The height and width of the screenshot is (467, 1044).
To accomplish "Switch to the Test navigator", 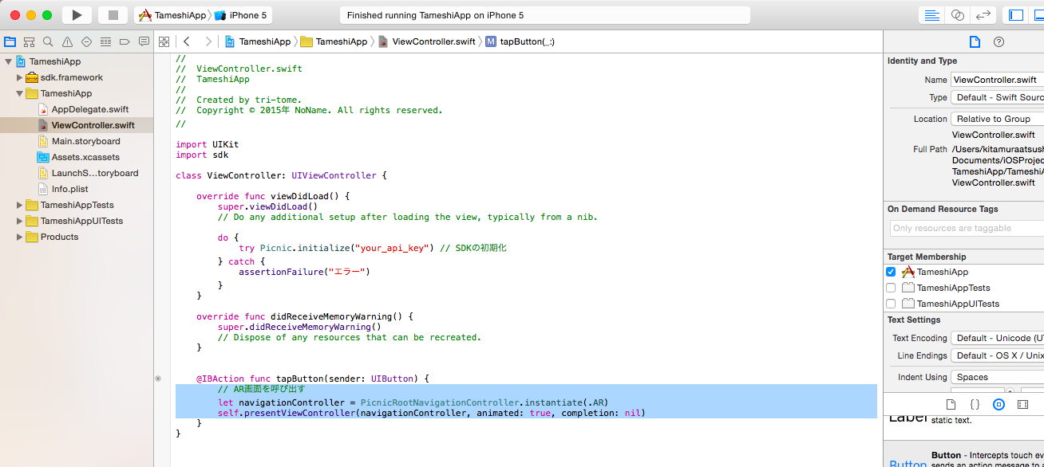I will 87,41.
